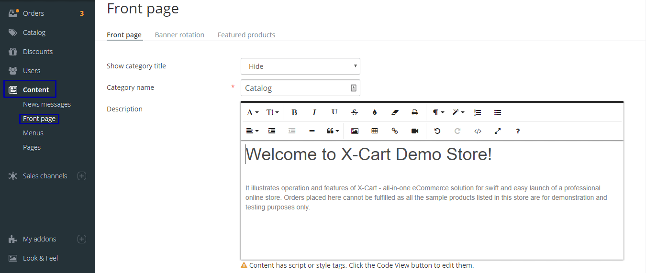646x273 pixels.
Task: Toggle fullscreen editor mode
Action: [x=498, y=131]
